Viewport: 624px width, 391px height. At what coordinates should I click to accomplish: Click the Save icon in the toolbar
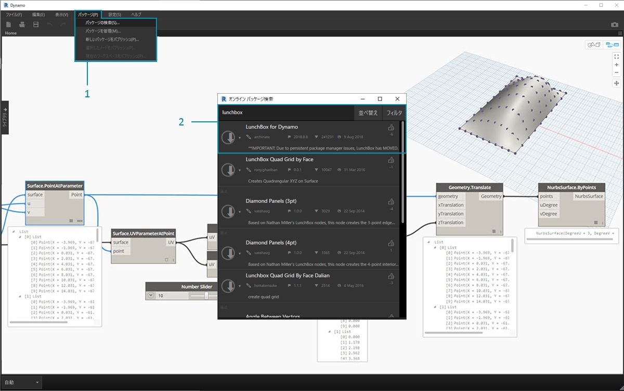(x=36, y=24)
